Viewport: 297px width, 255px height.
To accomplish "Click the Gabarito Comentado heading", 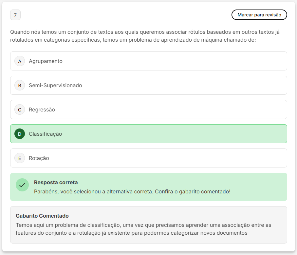I will click(42, 216).
